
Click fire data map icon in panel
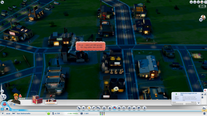pyautogui.click(x=202, y=94)
